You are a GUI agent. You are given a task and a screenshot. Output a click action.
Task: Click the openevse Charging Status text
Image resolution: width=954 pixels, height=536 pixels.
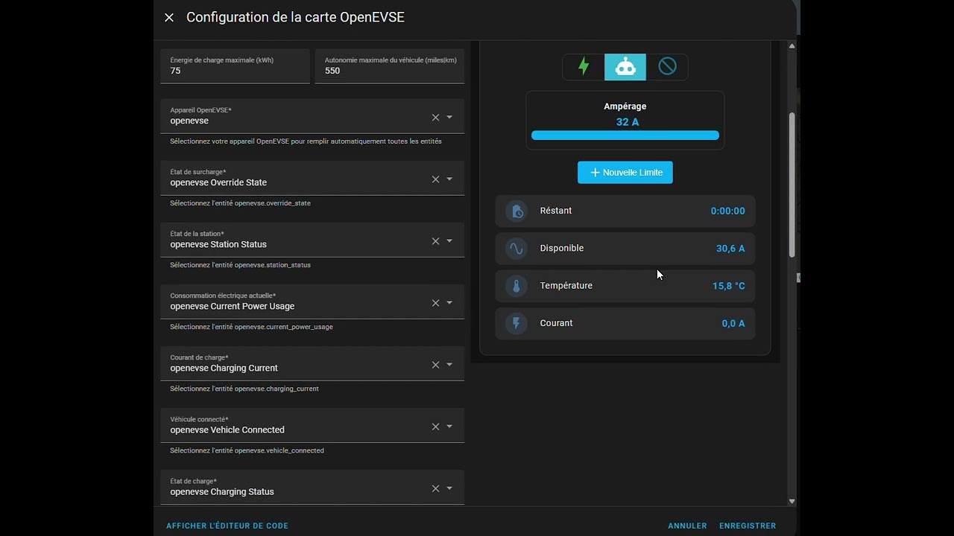pyautogui.click(x=222, y=491)
